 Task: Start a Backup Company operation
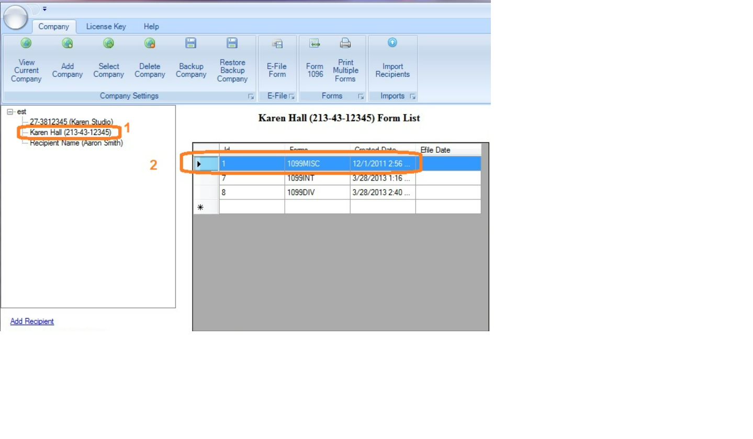pyautogui.click(x=191, y=60)
